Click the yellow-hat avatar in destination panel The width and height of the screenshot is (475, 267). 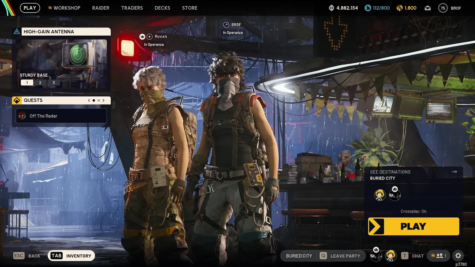click(380, 195)
